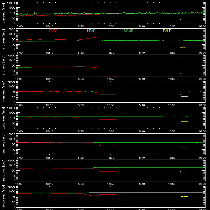Click 15:40 time label under 610 MHz plot
Screen dimensions: 210x210
[x=141, y=79]
